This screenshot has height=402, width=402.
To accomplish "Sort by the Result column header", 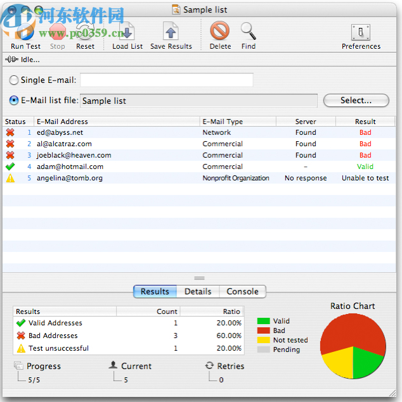I will click(x=365, y=122).
